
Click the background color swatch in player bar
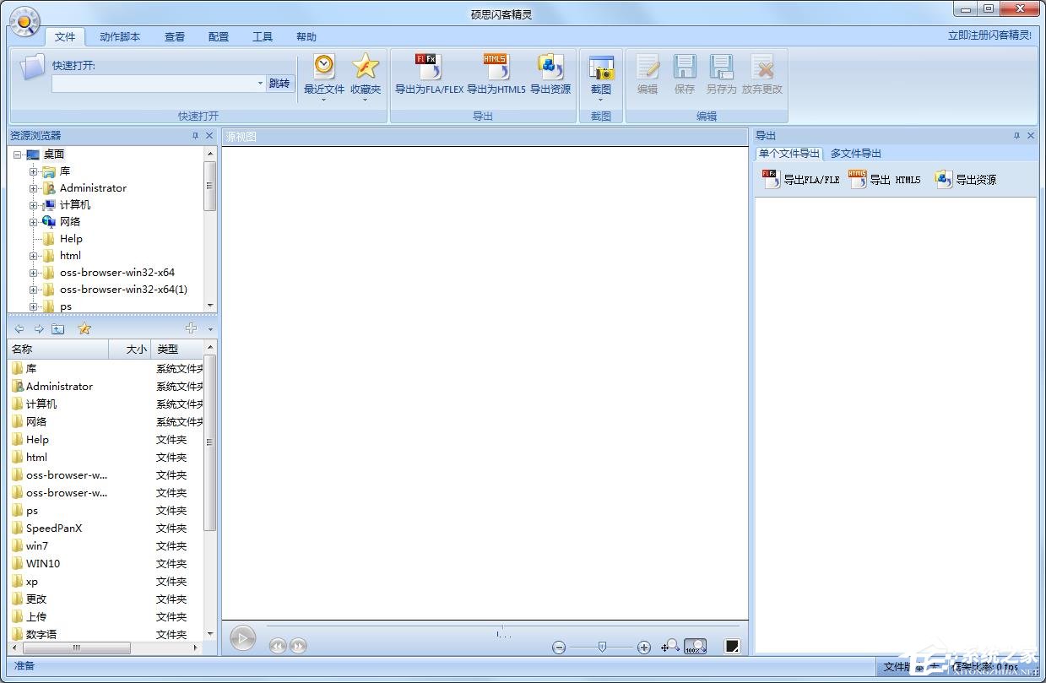(x=732, y=647)
